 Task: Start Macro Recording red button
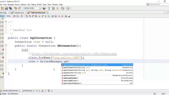(59, 16)
